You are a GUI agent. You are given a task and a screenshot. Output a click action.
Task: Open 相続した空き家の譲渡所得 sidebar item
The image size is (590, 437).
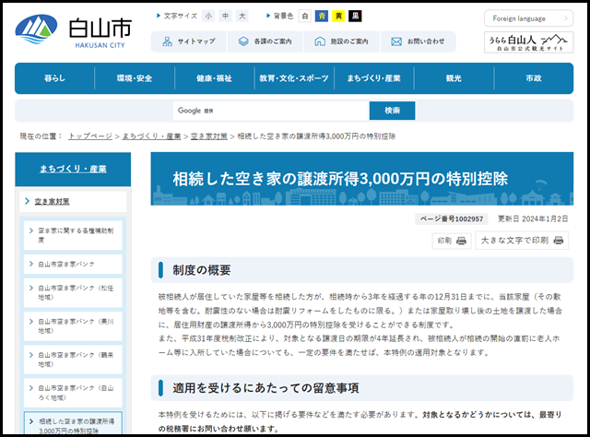[73, 424]
